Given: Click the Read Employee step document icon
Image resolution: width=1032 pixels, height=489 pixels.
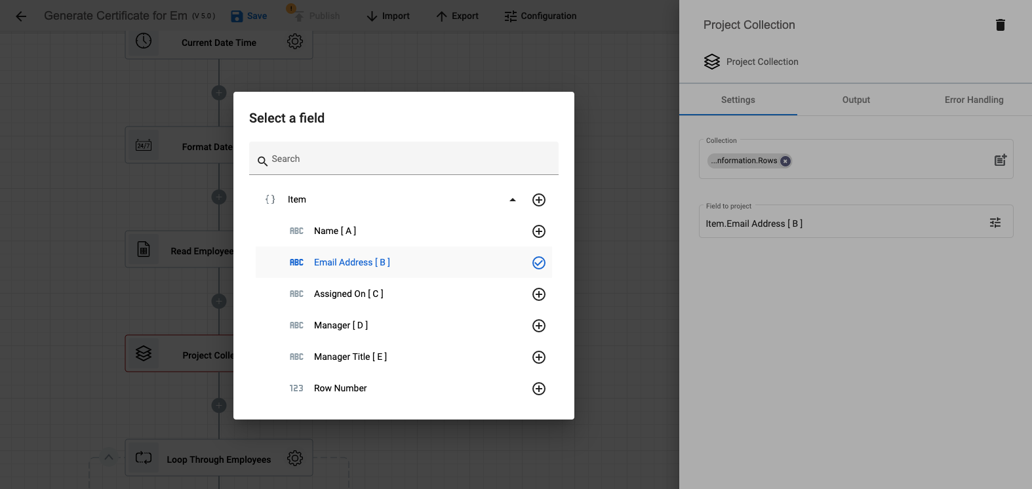Looking at the screenshot, I should pos(144,250).
